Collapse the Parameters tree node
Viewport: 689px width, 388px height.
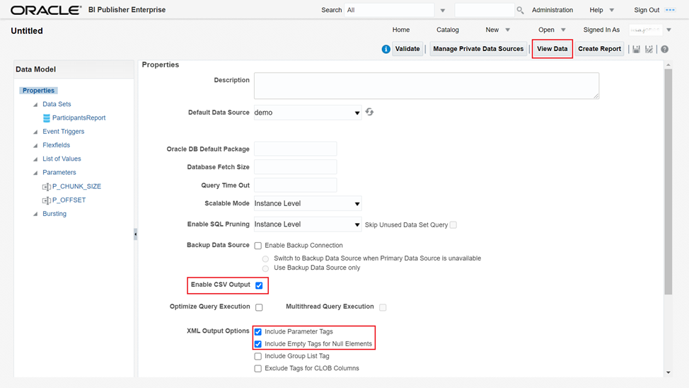click(35, 173)
